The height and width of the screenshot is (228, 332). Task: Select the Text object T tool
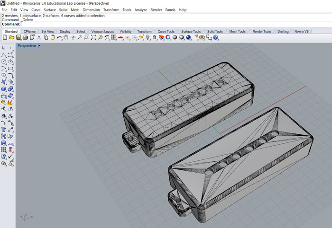[4, 130]
